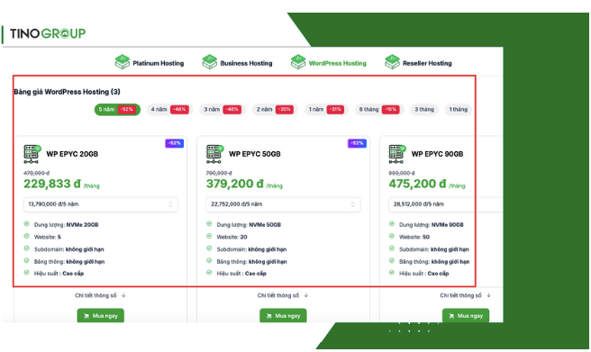Open the 28,512,000 đ/5 năm dropdown
Viewport: 591px width, 352px height.
tap(445, 204)
